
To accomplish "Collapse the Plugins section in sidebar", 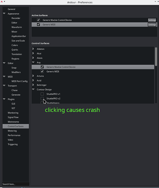I will (x=4, y=99).
